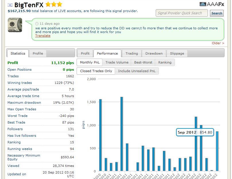Click the Sep 2012 : 854.80 tooltip
Viewport: 232px width, 179px height.
[195, 132]
